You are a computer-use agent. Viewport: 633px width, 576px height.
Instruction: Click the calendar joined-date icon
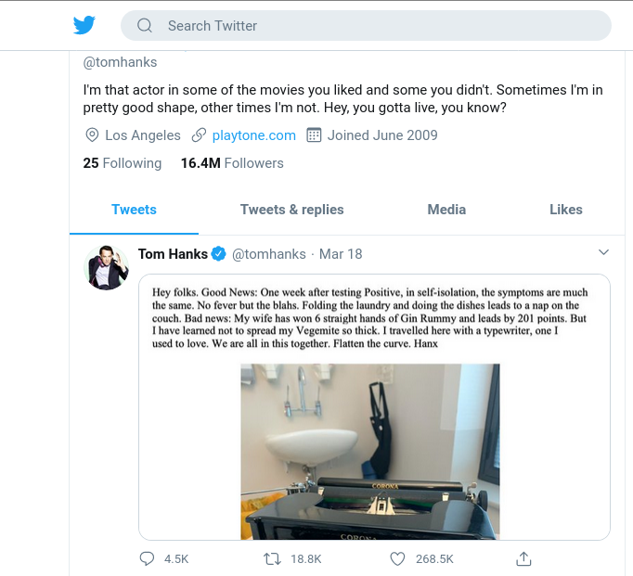pyautogui.click(x=314, y=135)
